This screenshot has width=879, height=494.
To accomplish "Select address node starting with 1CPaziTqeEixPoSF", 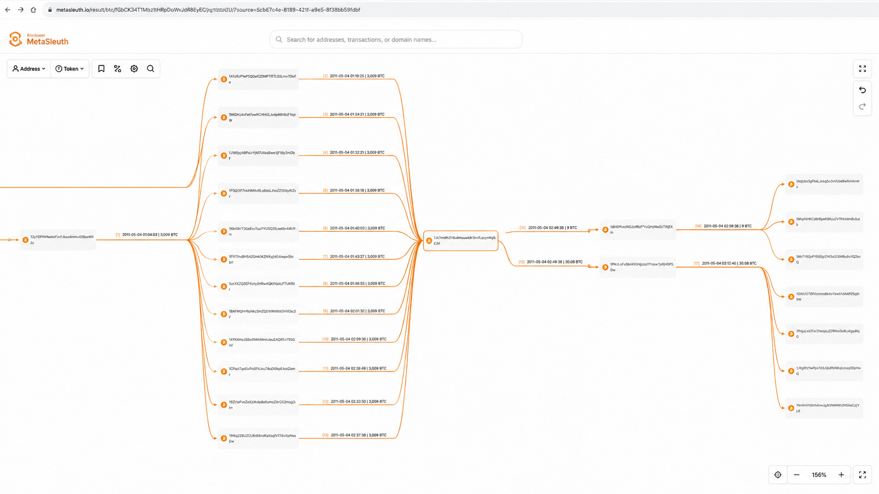I will pyautogui.click(x=258, y=372).
